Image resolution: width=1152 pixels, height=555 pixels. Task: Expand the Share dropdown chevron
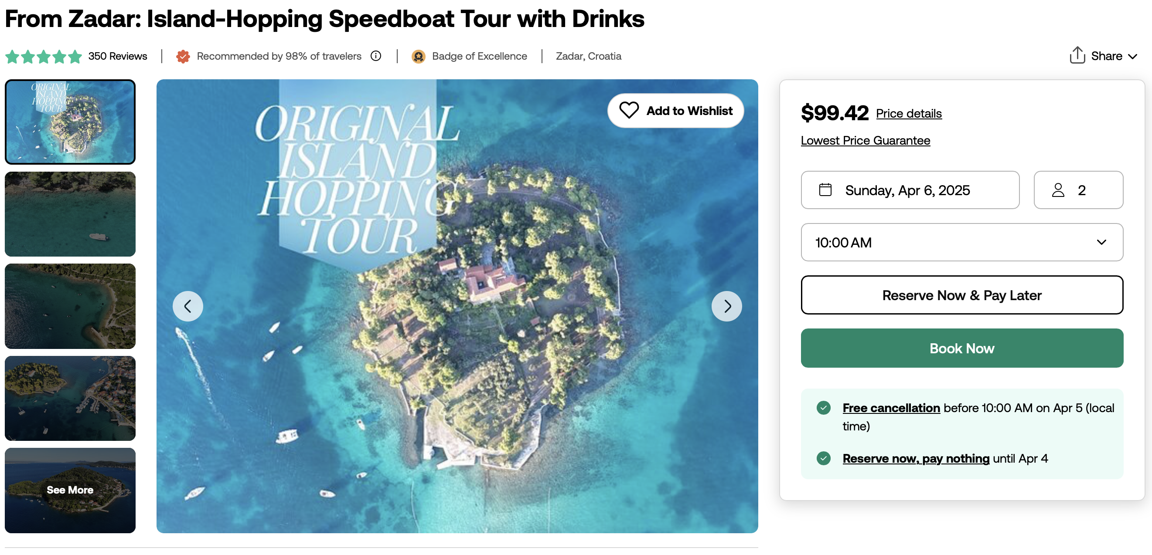(1132, 56)
